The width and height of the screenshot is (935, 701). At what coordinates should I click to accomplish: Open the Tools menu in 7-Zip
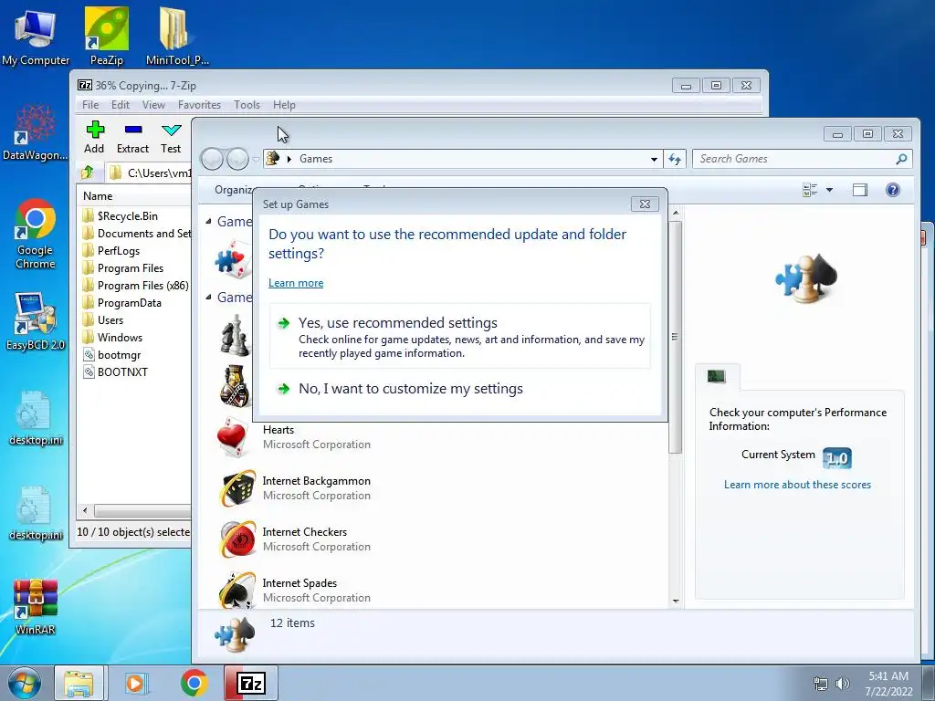point(247,105)
